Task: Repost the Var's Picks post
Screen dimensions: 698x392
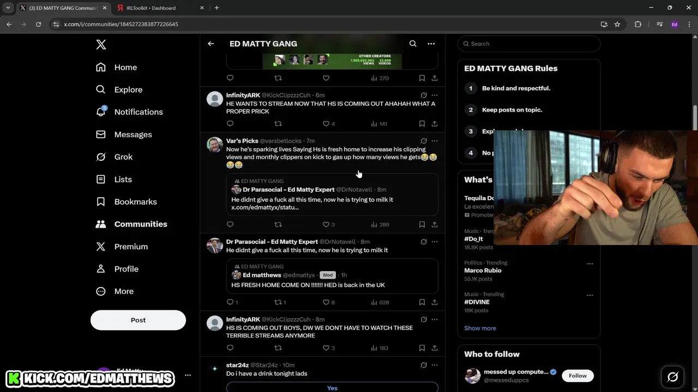Action: (x=278, y=224)
